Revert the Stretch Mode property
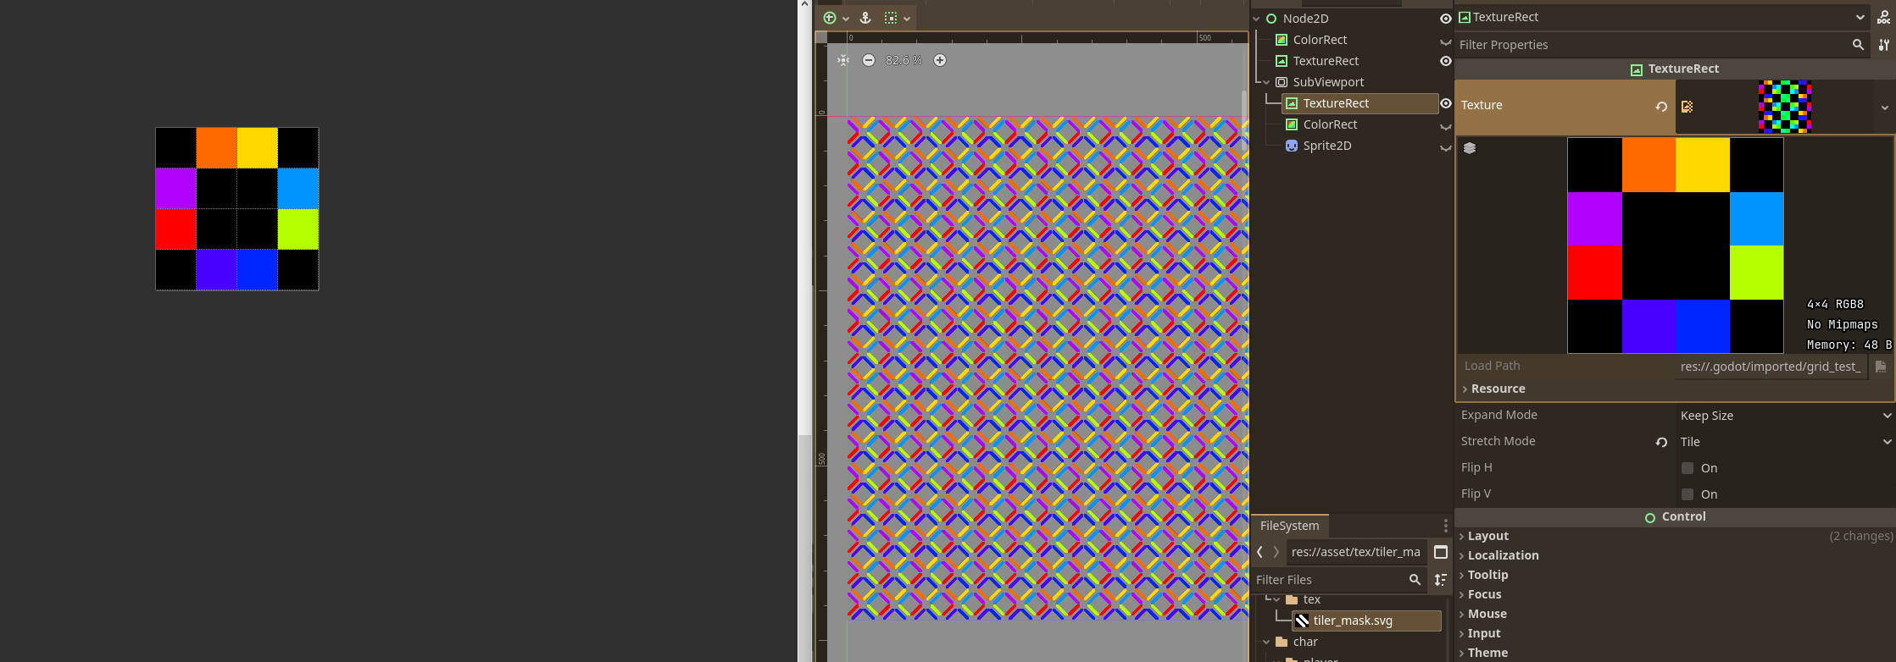Image resolution: width=1896 pixels, height=662 pixels. point(1661,442)
